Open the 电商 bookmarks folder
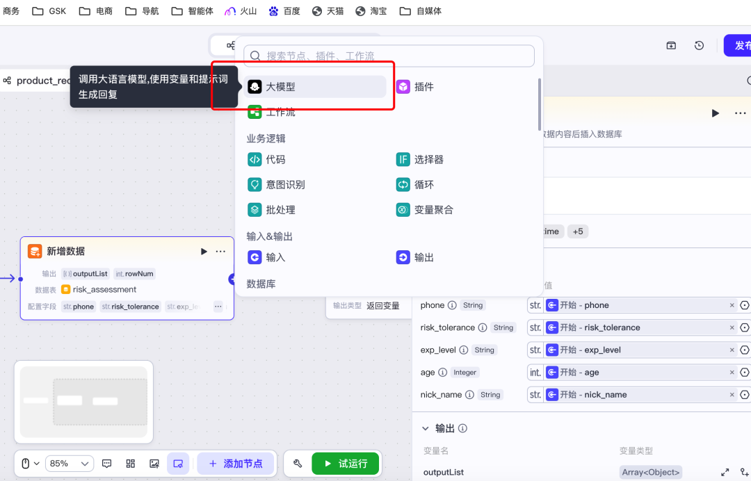The image size is (751, 481). (96, 11)
